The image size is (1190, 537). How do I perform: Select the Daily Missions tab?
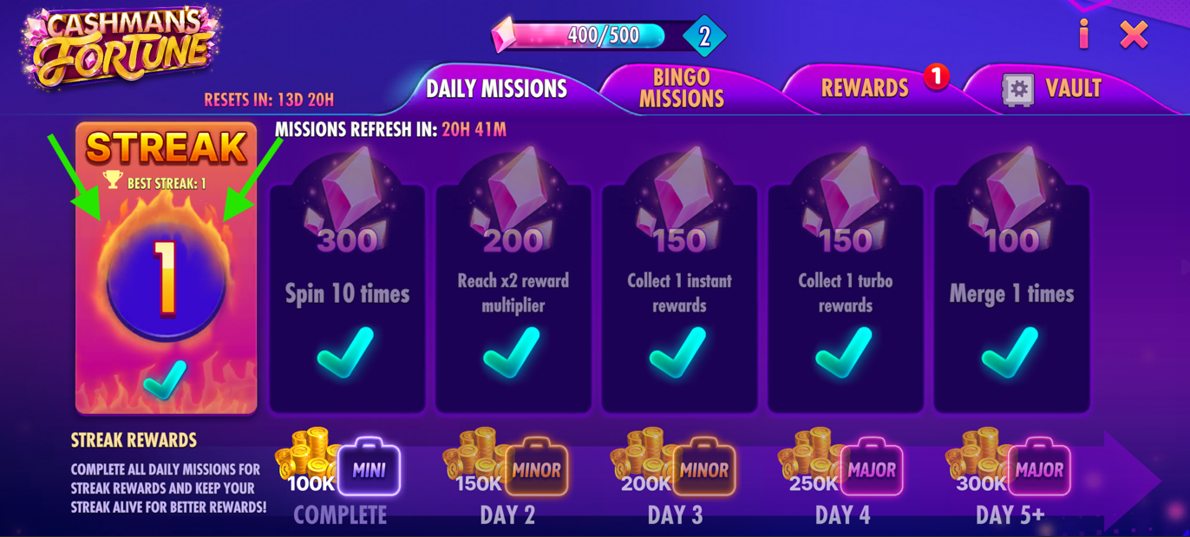(x=496, y=88)
